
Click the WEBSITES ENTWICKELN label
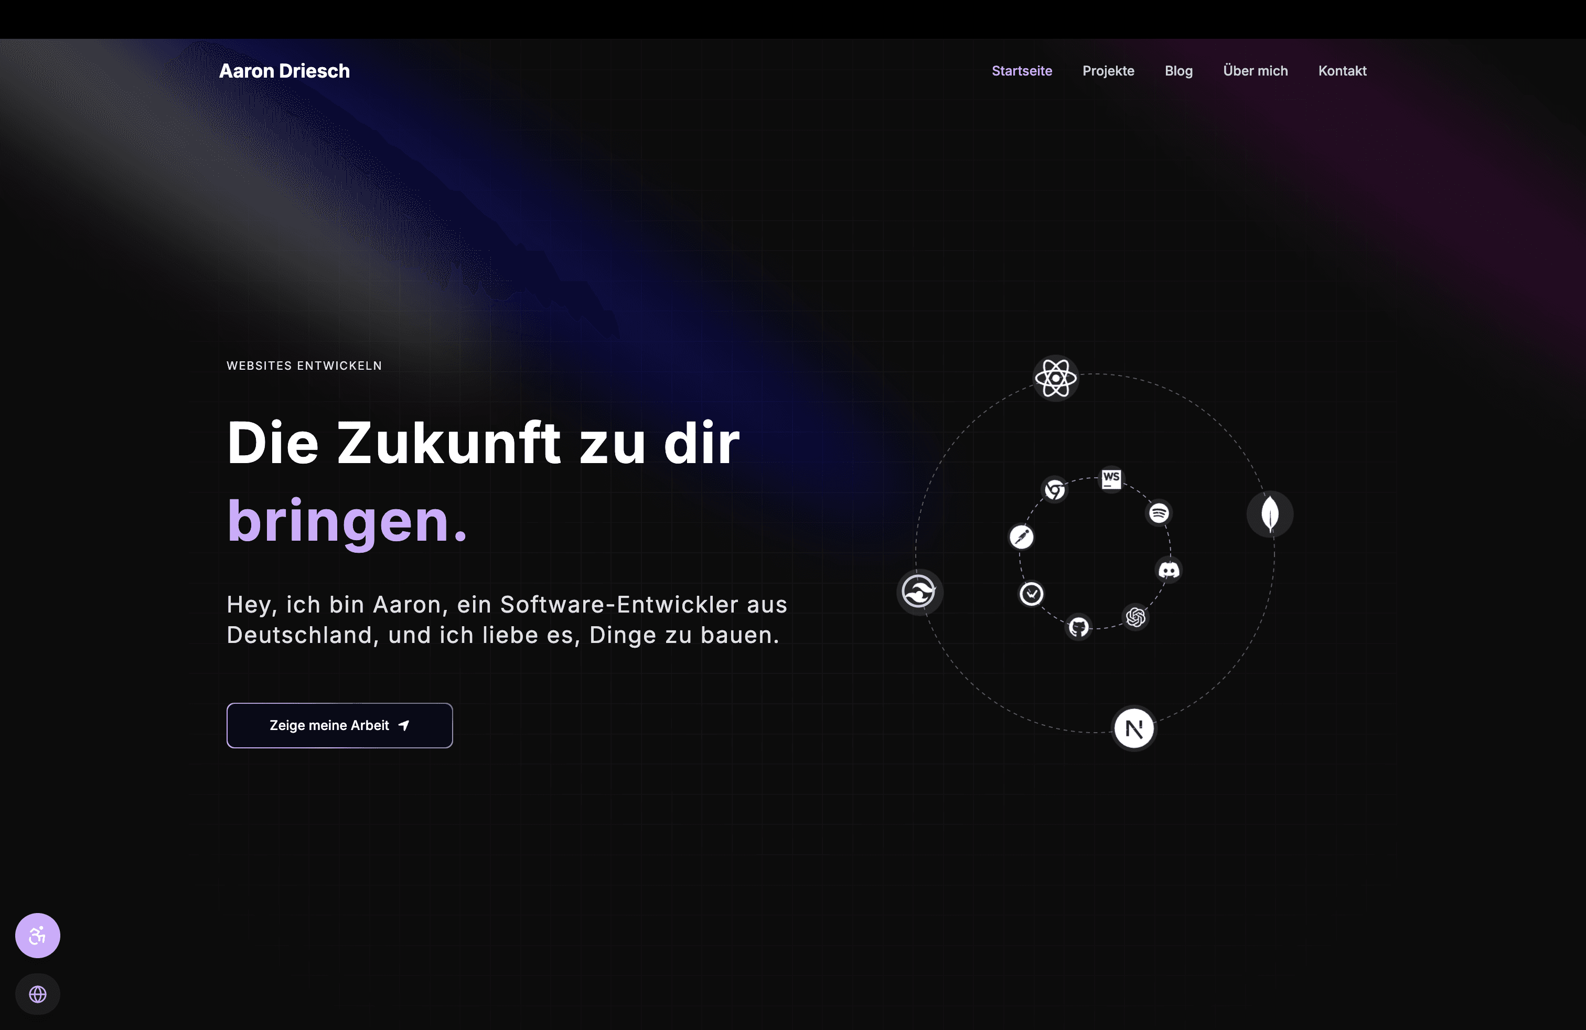(x=305, y=366)
